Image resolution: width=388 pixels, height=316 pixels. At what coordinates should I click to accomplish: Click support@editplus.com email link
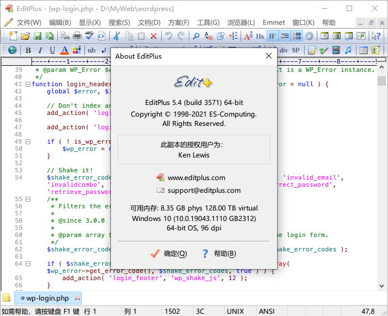point(204,190)
